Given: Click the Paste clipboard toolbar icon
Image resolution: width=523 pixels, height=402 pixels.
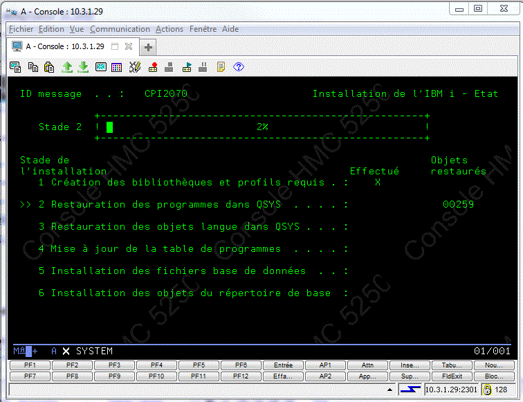Looking at the screenshot, I should 49,67.
